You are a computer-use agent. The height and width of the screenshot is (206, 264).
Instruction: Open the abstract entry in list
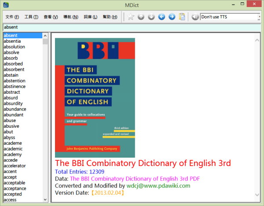click(x=12, y=92)
